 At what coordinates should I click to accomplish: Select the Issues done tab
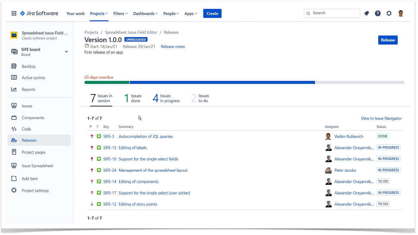point(133,98)
